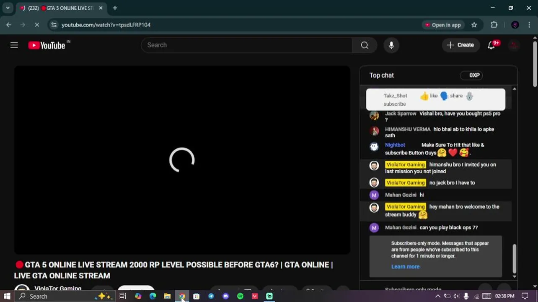Screen dimensions: 538x302
Task: Open the tab search dropdown arrow
Action: [8, 8]
